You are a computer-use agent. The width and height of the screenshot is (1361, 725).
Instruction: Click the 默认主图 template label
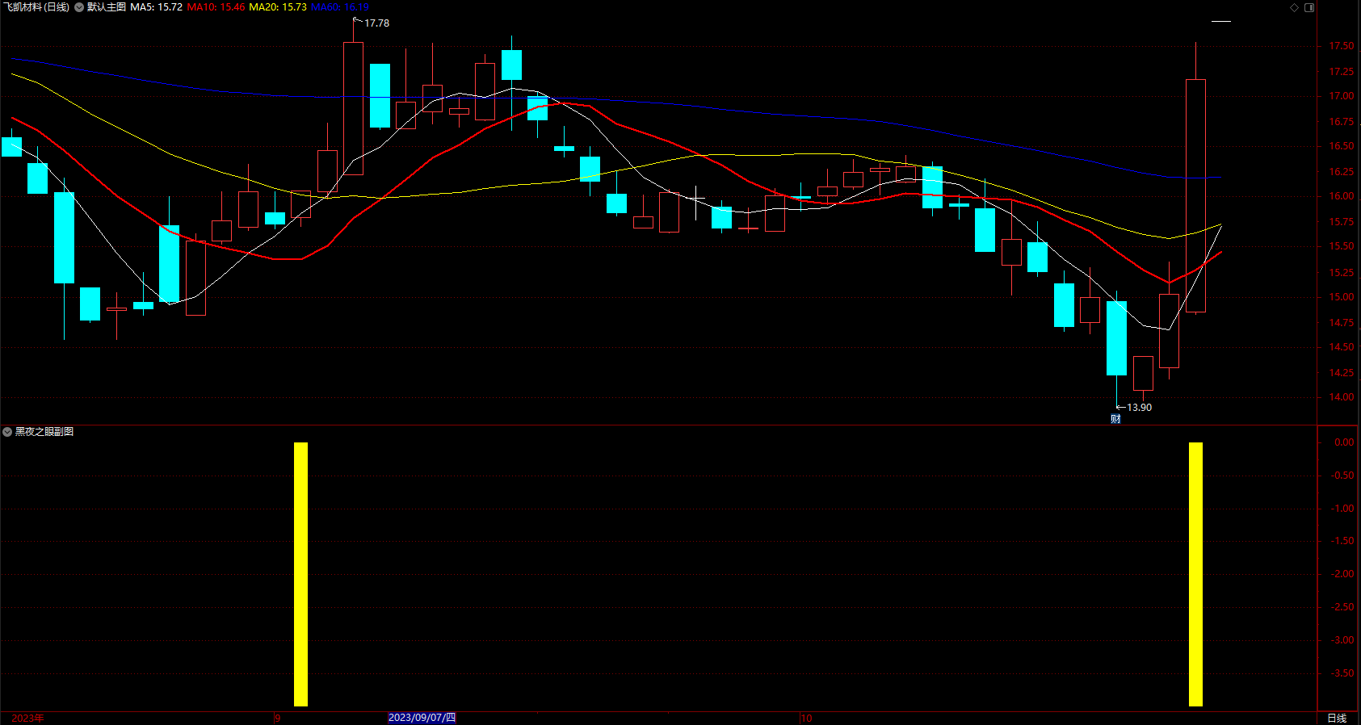(107, 7)
